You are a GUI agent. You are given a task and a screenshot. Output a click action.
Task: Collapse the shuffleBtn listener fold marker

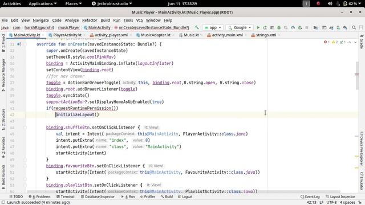coord(25,128)
